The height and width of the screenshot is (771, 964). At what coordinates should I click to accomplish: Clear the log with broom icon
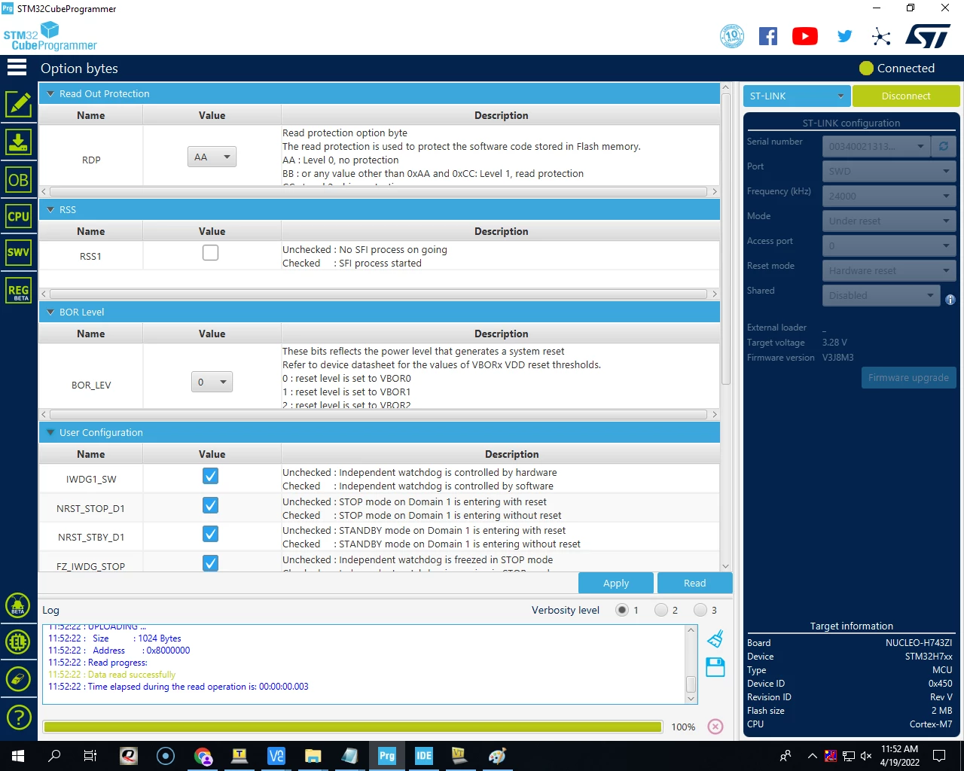point(715,638)
